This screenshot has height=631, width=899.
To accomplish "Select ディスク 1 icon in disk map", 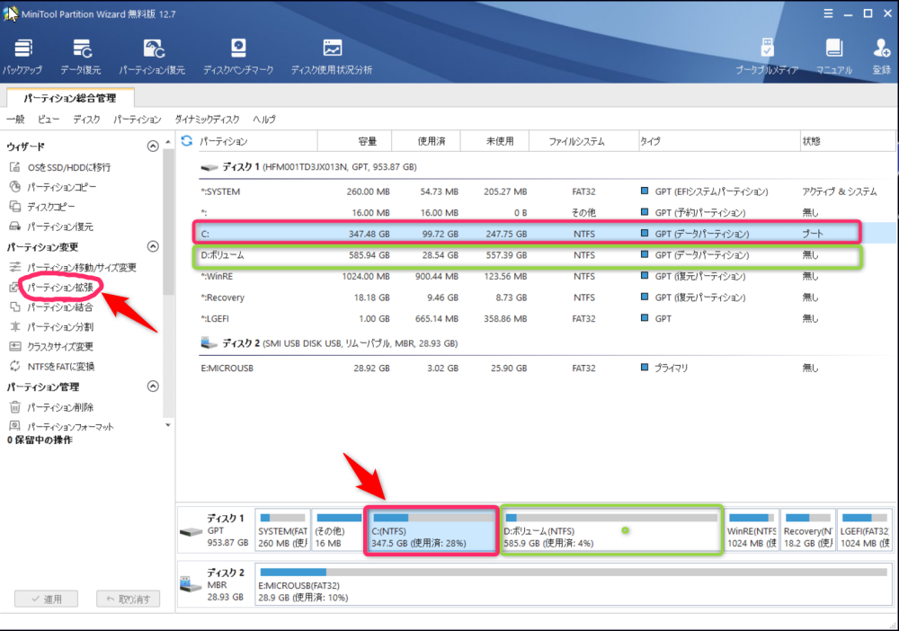I will click(191, 531).
